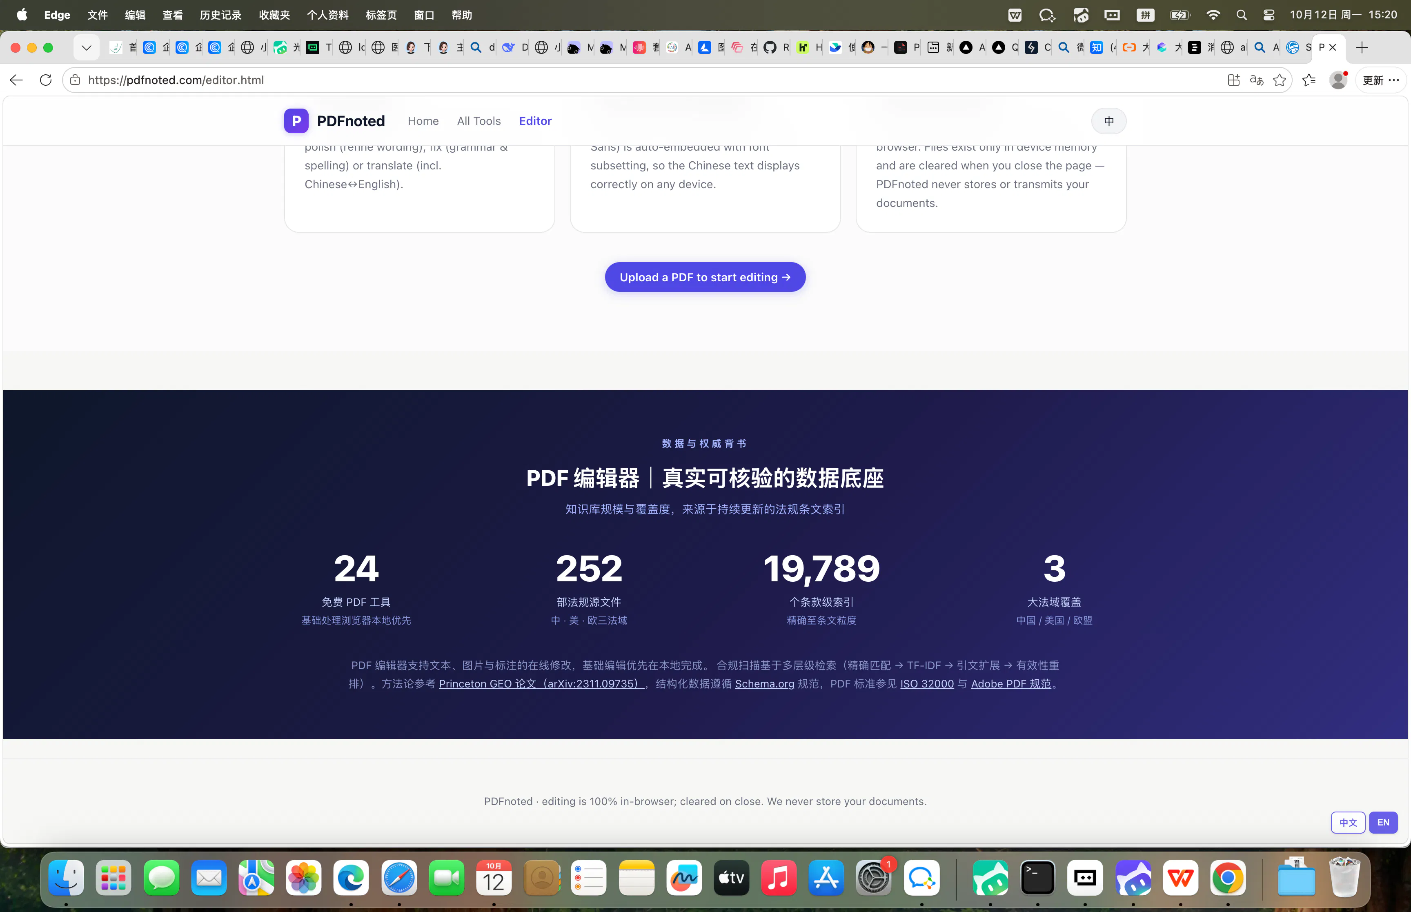
Task: Open Apple Music in the dock
Action: (779, 878)
